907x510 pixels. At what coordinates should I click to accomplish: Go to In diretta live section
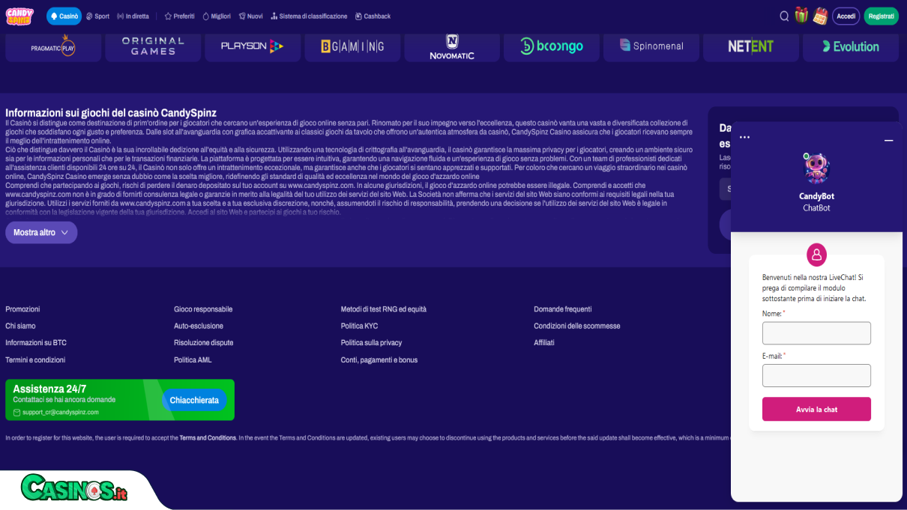[133, 16]
